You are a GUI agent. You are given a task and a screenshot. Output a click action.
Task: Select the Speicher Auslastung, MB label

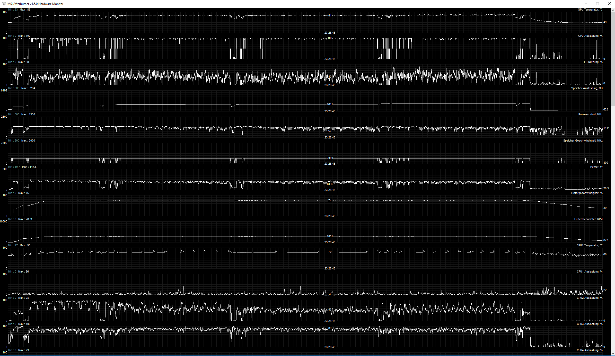coord(587,88)
